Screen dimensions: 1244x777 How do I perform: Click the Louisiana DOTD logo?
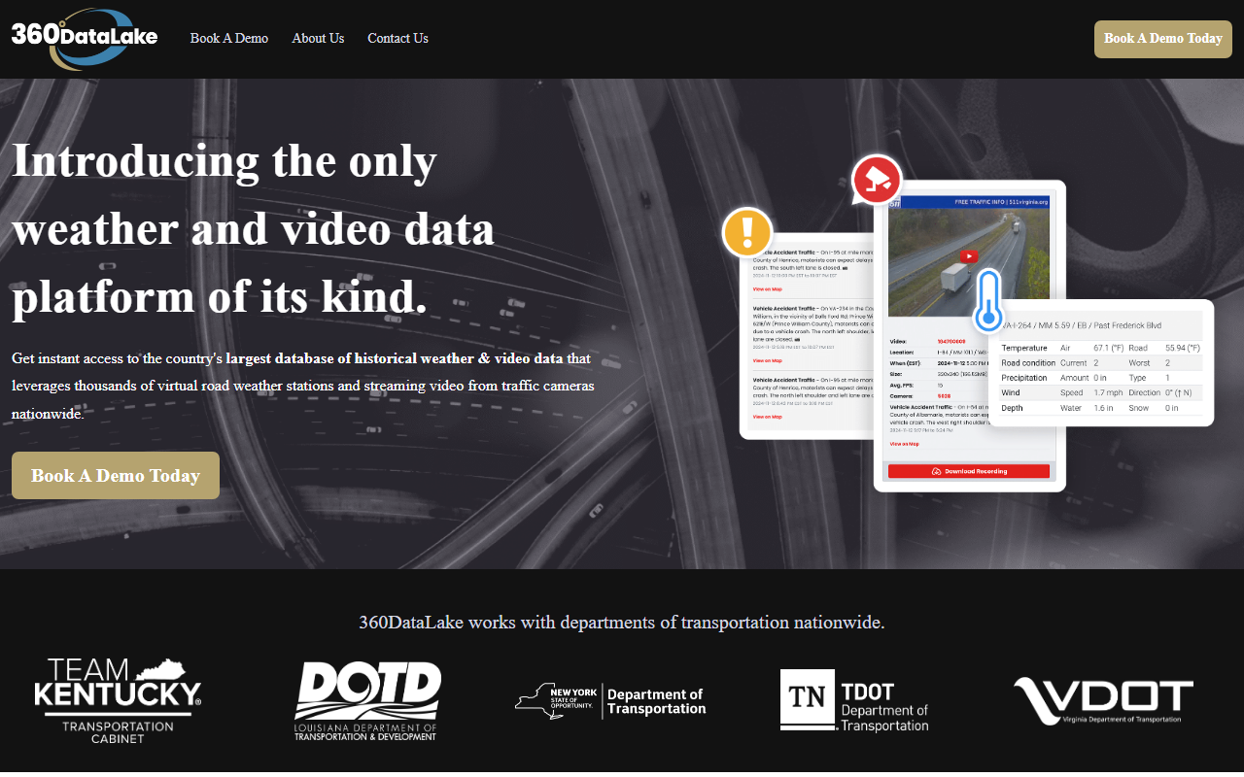(x=367, y=701)
